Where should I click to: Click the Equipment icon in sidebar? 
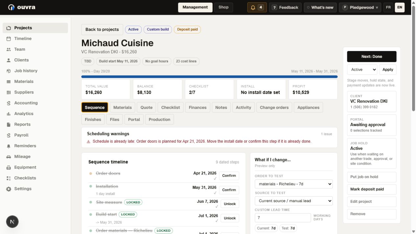click(9, 168)
